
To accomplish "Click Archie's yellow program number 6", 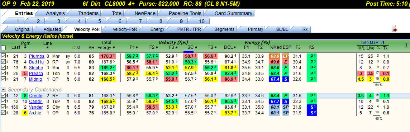I will click(x=25, y=113).
